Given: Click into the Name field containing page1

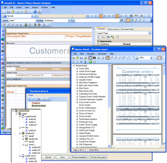Looking at the screenshot, I should coord(22,20).
